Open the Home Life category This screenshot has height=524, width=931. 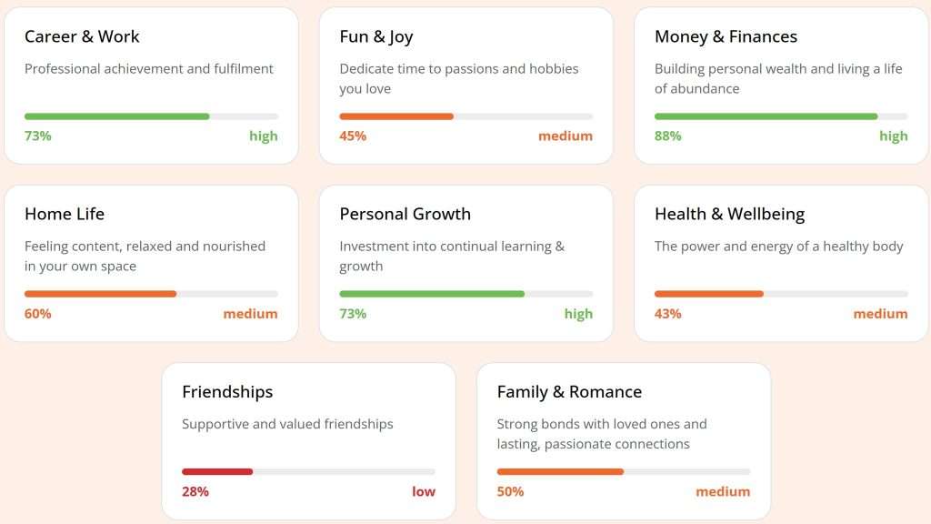(151, 261)
